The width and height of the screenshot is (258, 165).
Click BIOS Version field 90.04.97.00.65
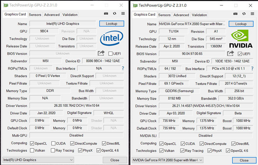click(192, 54)
